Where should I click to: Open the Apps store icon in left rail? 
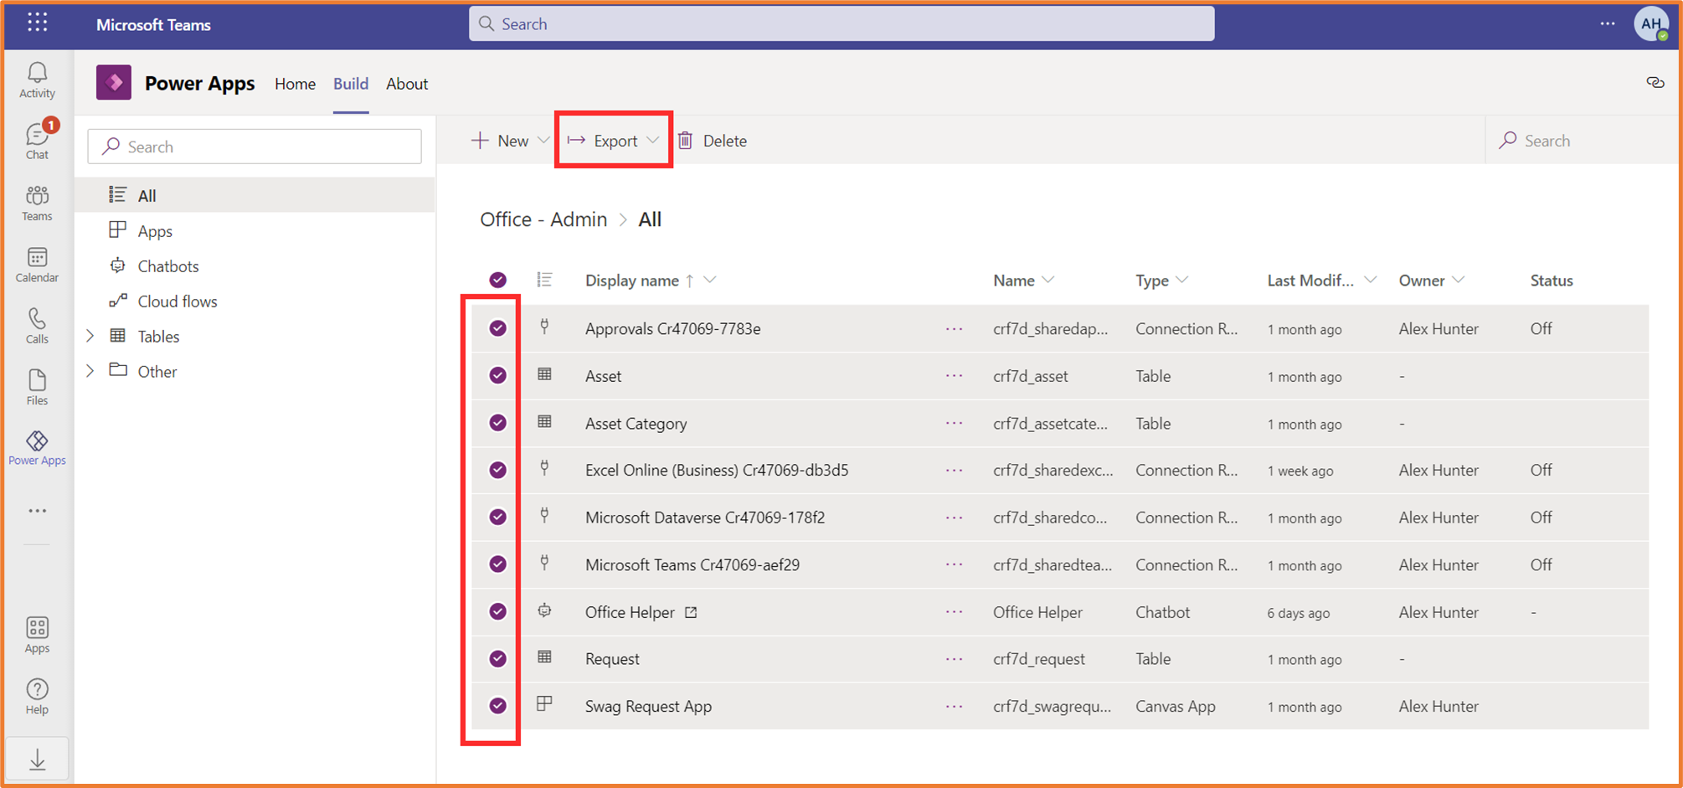click(x=37, y=635)
